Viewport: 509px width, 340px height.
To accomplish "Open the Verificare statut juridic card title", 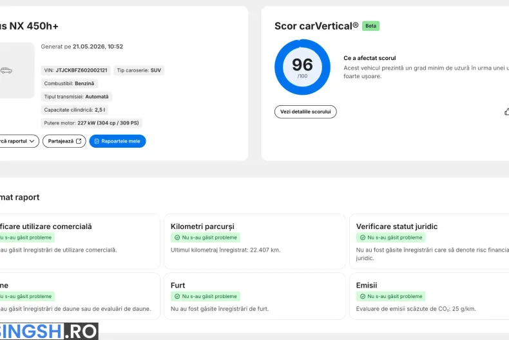I will (x=397, y=226).
